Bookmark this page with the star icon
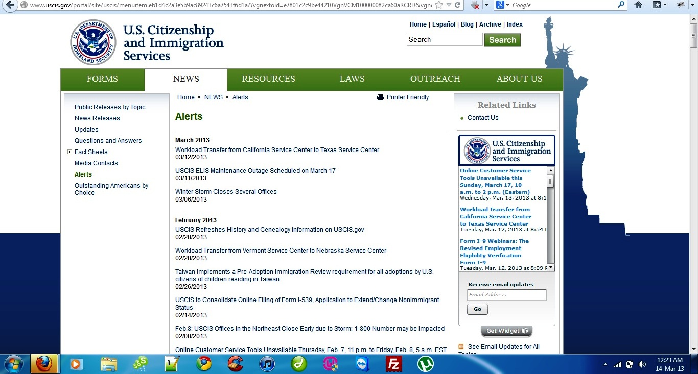The width and height of the screenshot is (698, 374). coord(438,5)
